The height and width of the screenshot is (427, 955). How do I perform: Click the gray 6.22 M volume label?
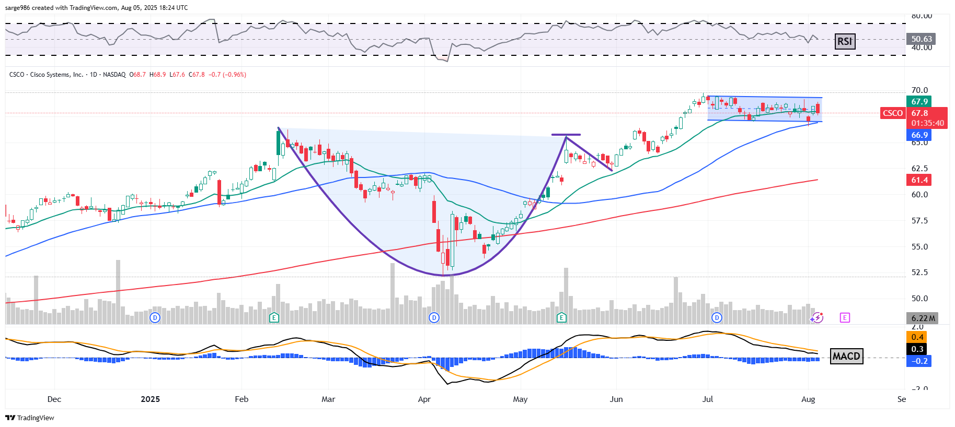(x=923, y=318)
